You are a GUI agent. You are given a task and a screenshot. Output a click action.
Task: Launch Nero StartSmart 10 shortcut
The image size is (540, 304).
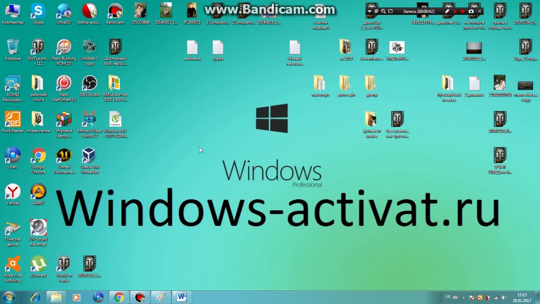[64, 89]
